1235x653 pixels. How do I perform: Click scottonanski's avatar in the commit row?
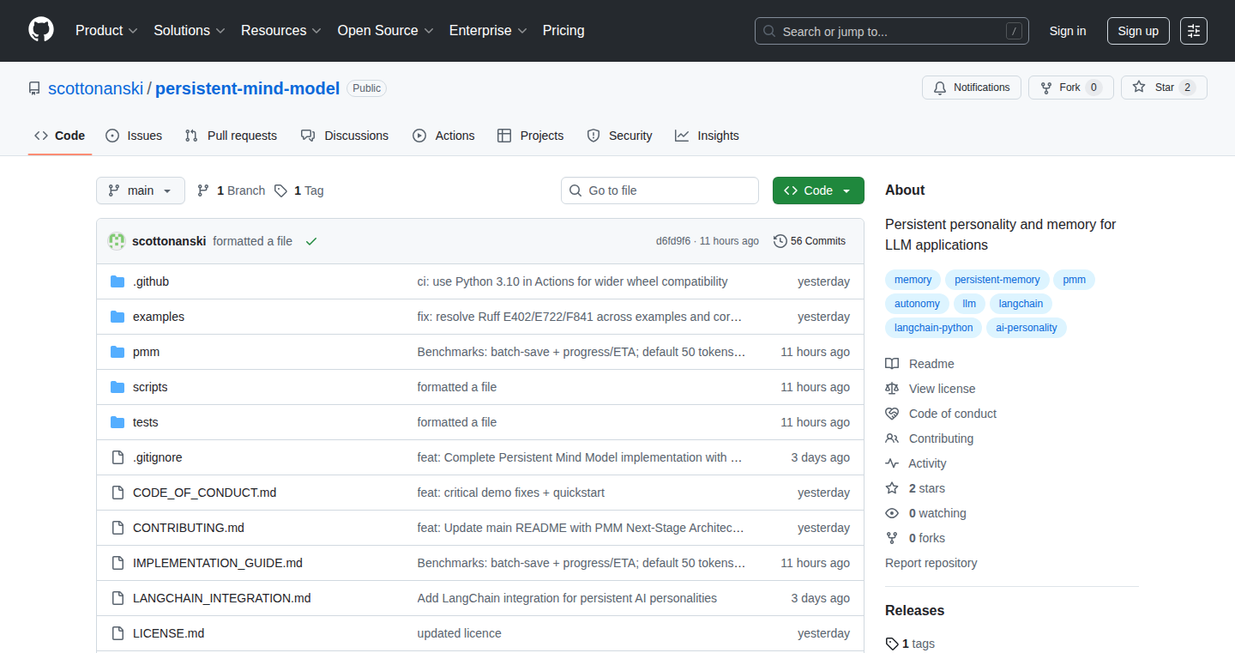pos(117,241)
